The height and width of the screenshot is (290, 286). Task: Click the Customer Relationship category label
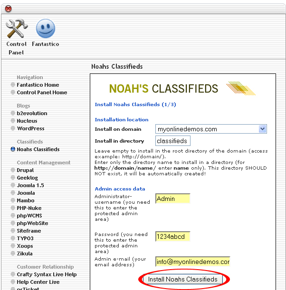click(x=45, y=267)
